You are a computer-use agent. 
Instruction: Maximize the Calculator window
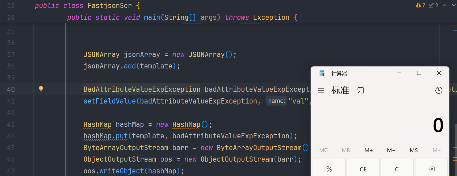coord(419,73)
